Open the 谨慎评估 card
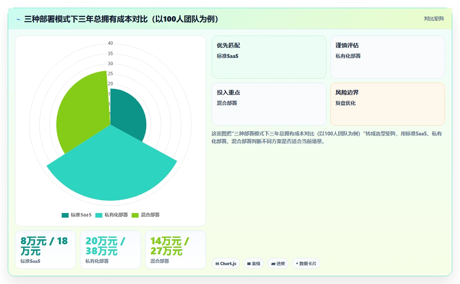The height and width of the screenshot is (284, 460). (387, 57)
